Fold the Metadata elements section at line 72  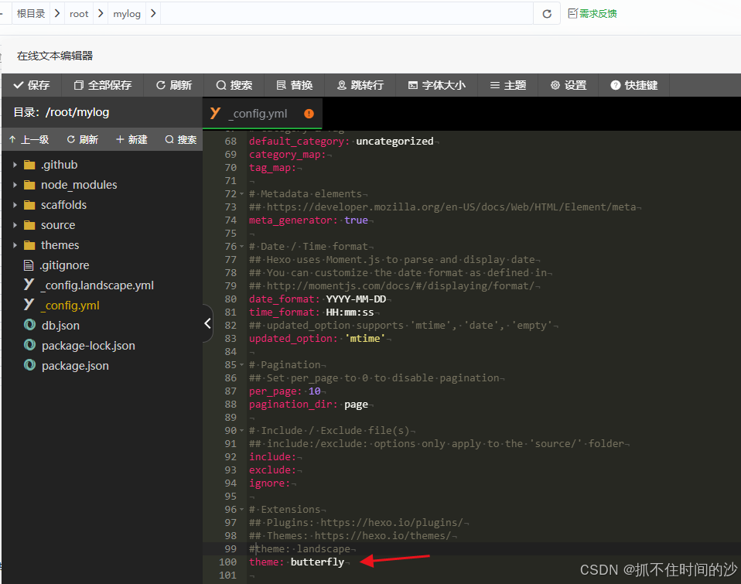(x=242, y=194)
